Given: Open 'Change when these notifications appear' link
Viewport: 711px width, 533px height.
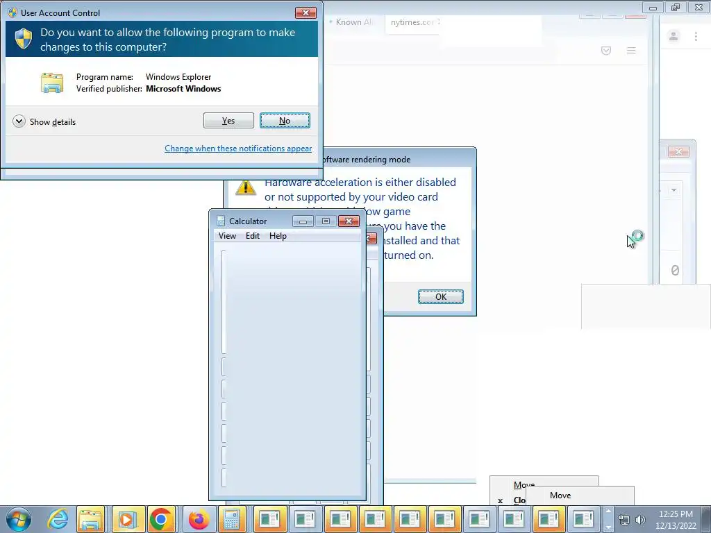Looking at the screenshot, I should click(x=238, y=149).
